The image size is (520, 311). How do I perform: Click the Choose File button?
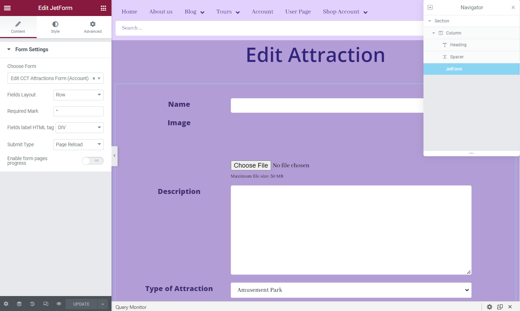coord(251,165)
